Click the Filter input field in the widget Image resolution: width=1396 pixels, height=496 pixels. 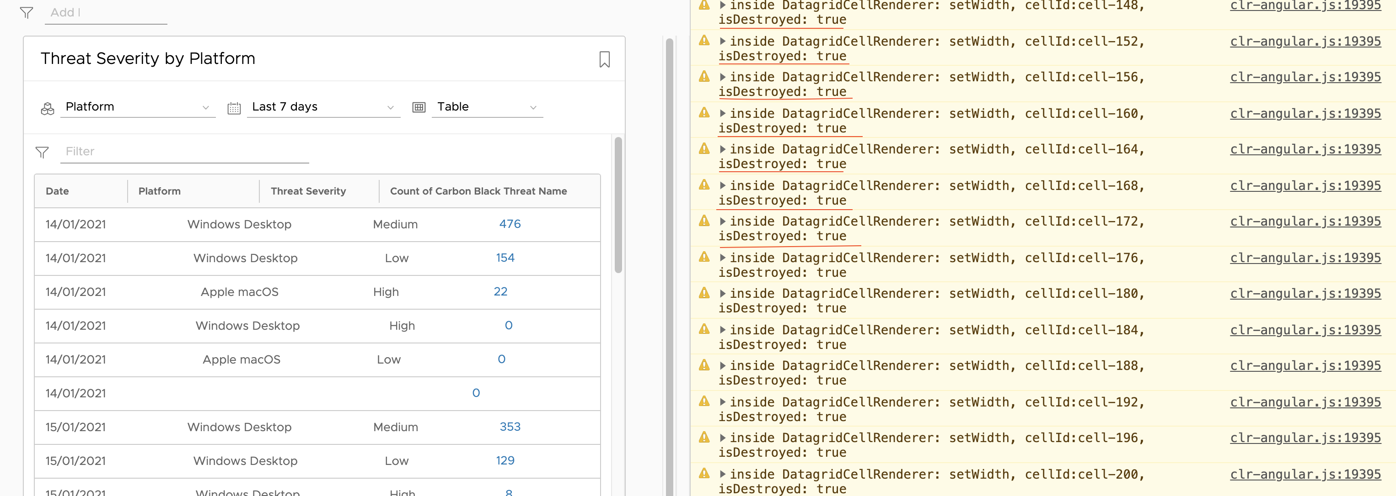point(184,151)
